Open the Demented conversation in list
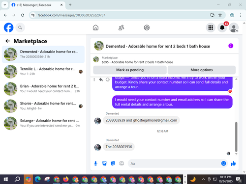Viewport: 246px width, 184px height. (x=43, y=54)
